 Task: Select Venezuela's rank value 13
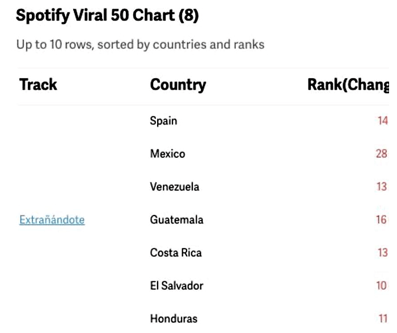382,187
